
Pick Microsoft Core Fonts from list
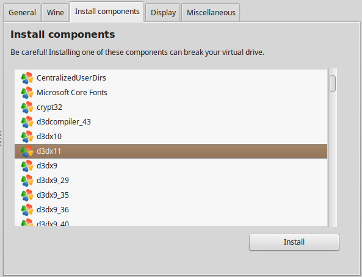coord(171,93)
